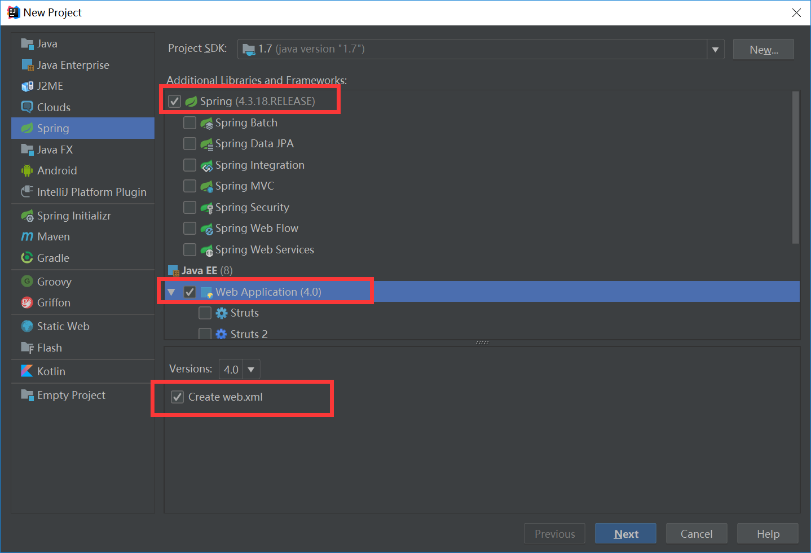Uncheck the Web Application 4.0 checkbox
The width and height of the screenshot is (811, 553).
[190, 292]
